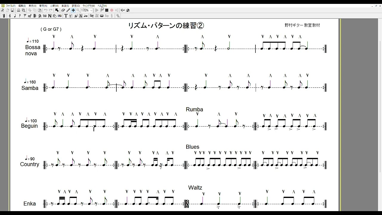
Task: Open the ornament trill palette
Action: click(x=25, y=16)
